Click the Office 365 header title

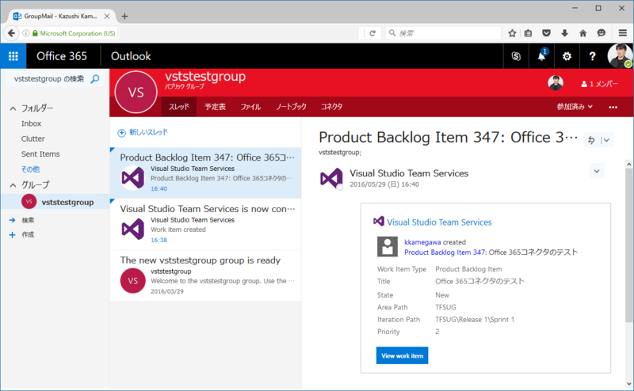point(62,56)
